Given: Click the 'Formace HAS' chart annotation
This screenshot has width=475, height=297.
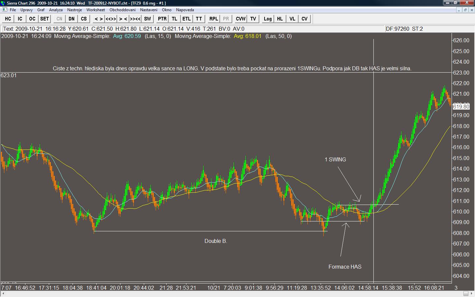Looking at the screenshot, I should coord(345,267).
